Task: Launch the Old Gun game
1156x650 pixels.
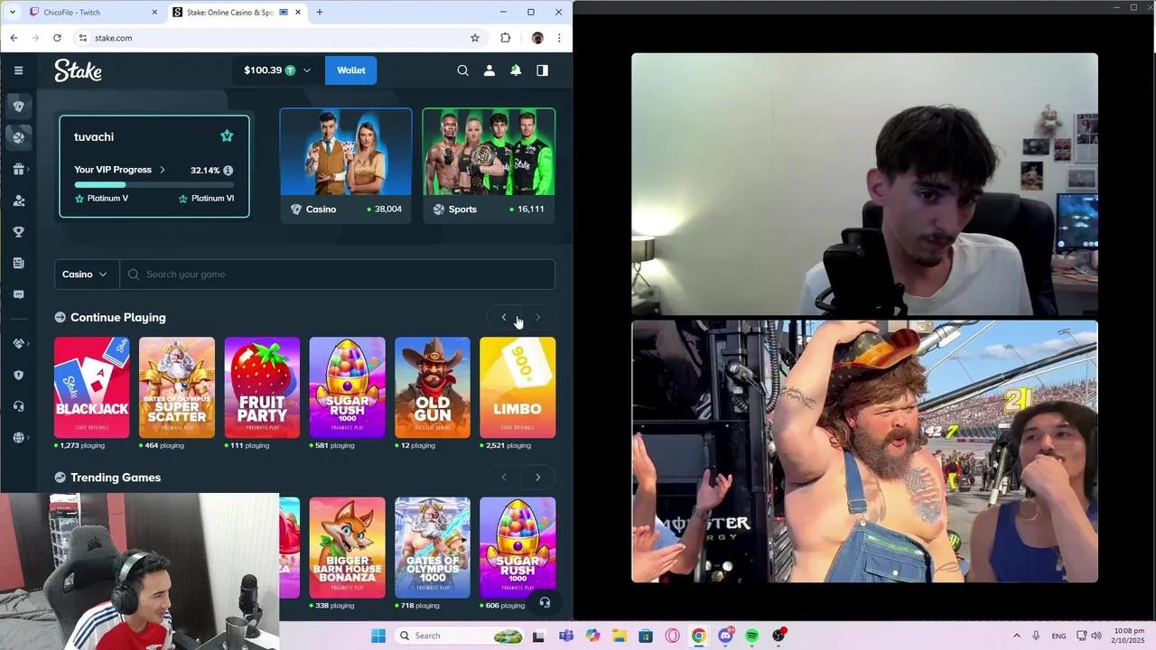Action: coord(433,387)
